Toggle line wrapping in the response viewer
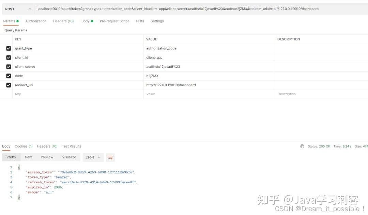 pyautogui.click(x=110, y=157)
